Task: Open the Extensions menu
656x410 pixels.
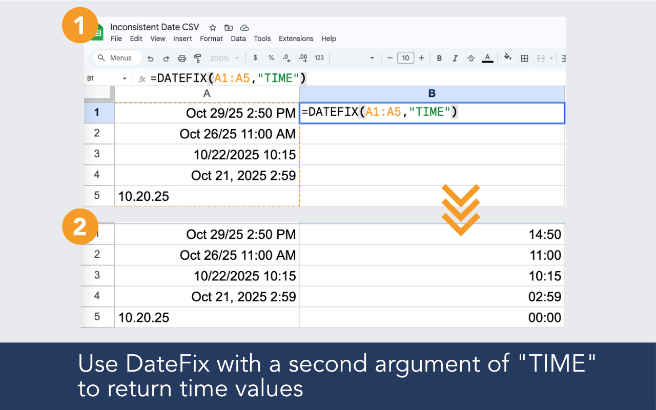Action: coord(296,38)
